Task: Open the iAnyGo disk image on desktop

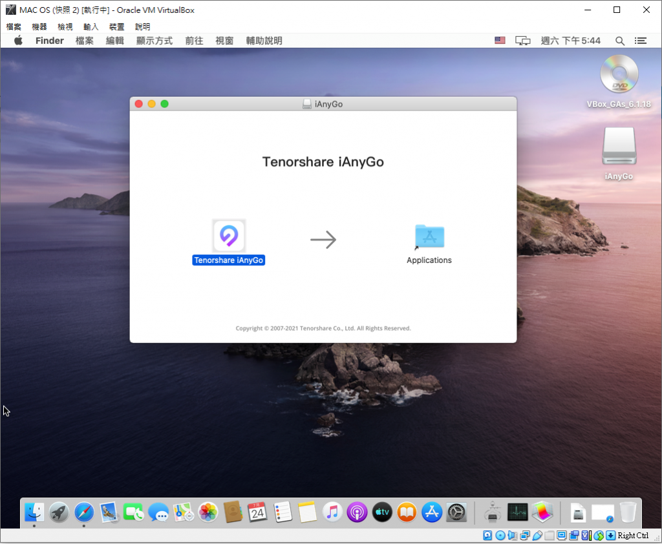Action: [x=619, y=146]
